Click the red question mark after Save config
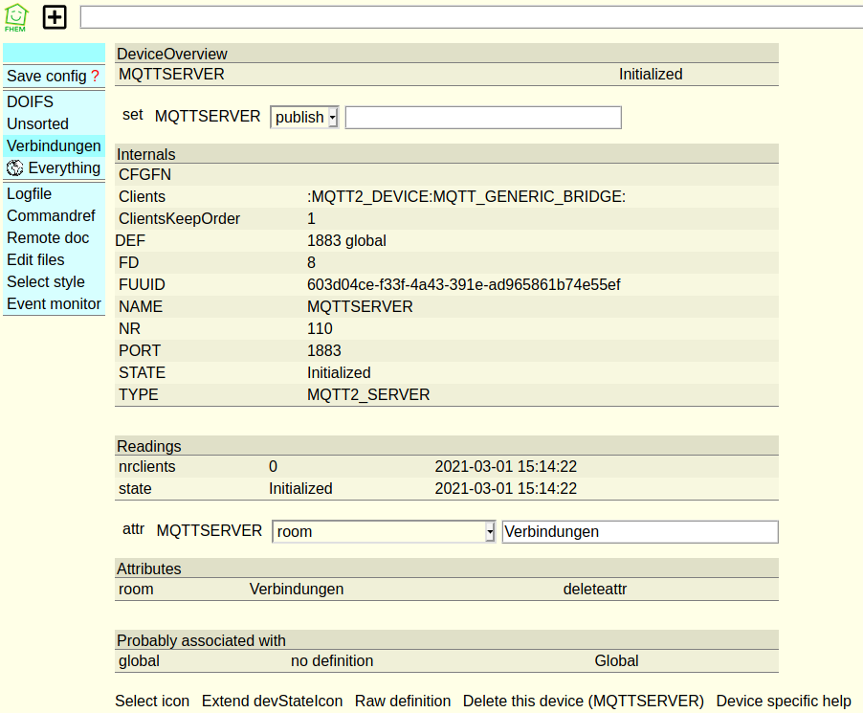This screenshot has width=863, height=713. point(95,76)
